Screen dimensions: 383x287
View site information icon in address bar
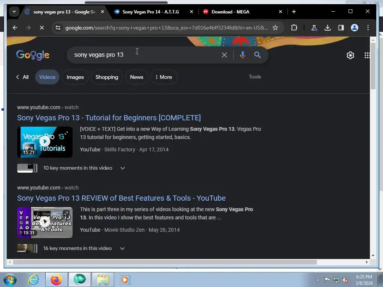tap(58, 28)
